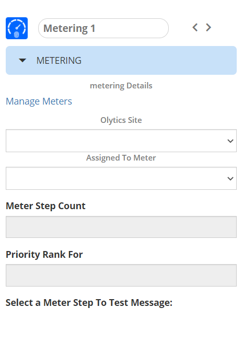Go to next element with right chevron
Image resolution: width=243 pixels, height=342 pixels.
click(209, 28)
